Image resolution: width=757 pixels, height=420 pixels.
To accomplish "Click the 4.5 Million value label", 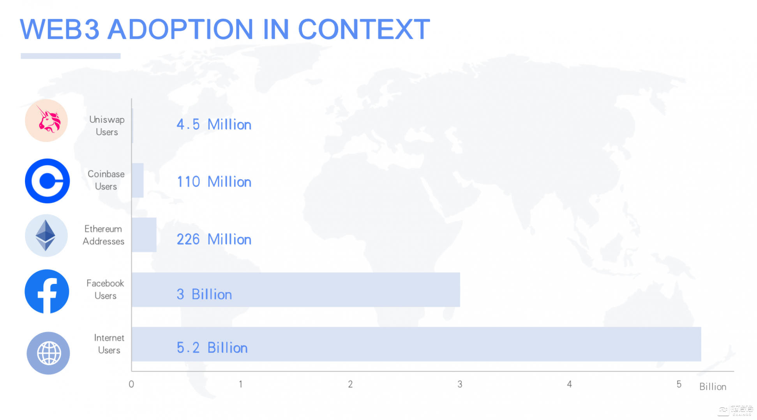I will (x=214, y=124).
